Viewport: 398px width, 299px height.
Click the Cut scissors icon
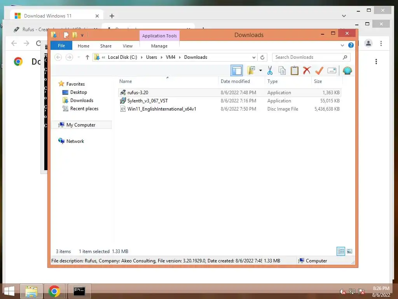tap(270, 70)
